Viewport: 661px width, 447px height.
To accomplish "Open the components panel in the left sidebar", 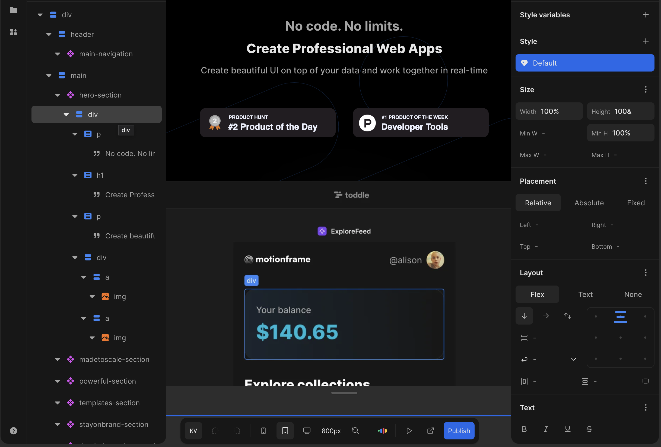I will coord(13,32).
